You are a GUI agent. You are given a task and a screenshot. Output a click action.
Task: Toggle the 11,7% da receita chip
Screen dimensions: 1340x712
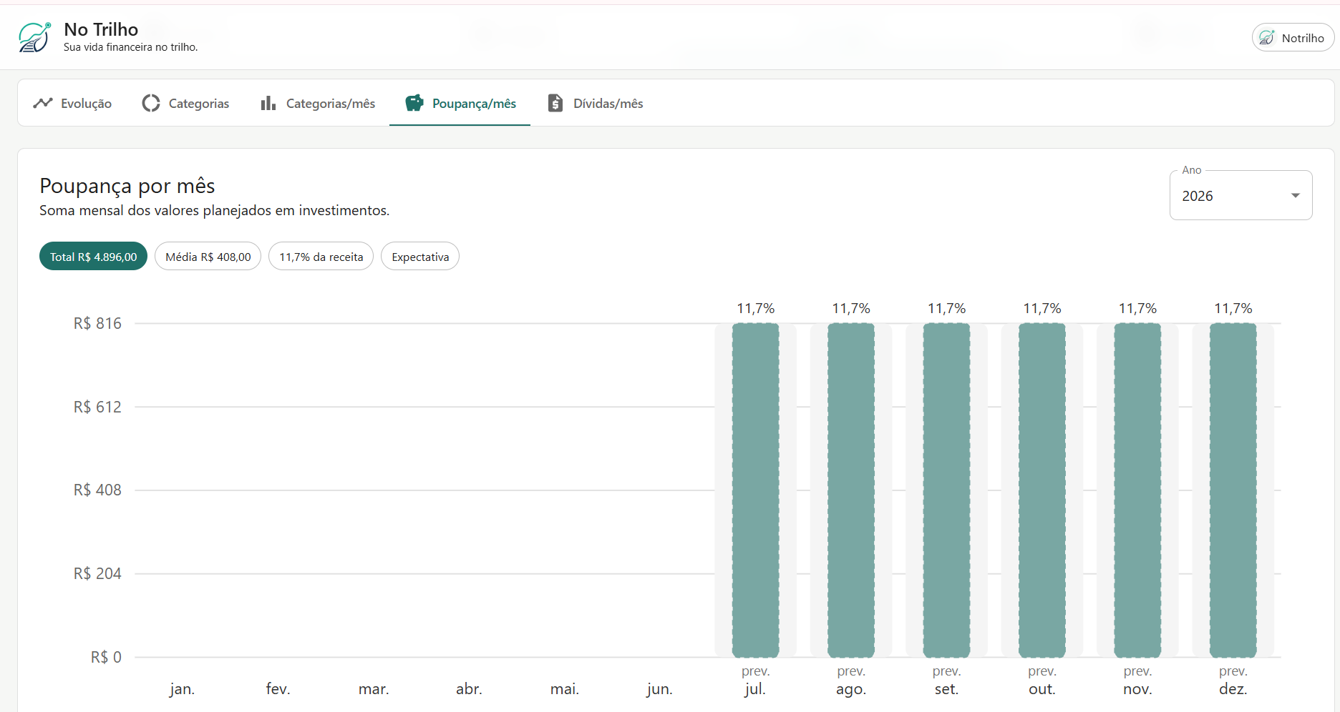pyautogui.click(x=321, y=257)
